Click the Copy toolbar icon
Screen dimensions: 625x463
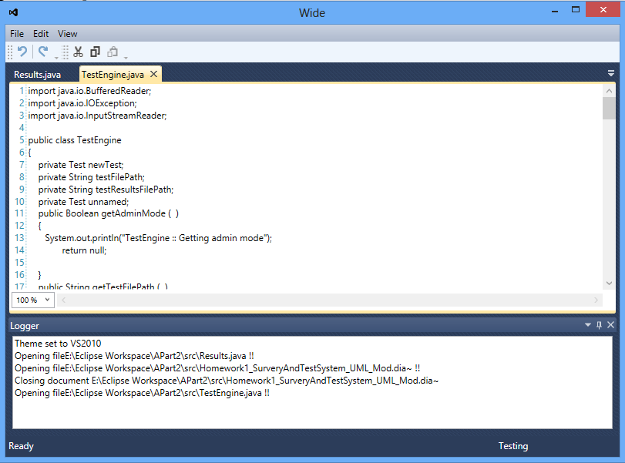point(95,52)
